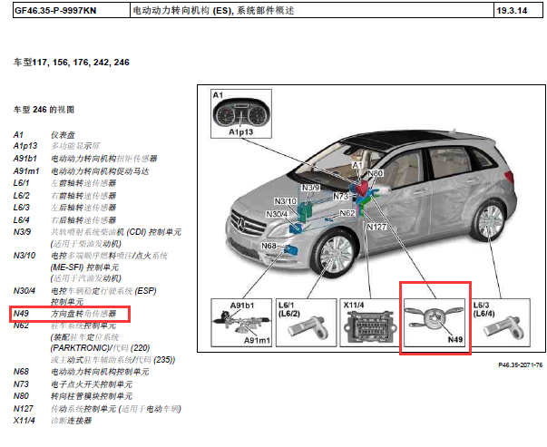Viewport: 547px width, 447px height.
Task: Click the heading 车型 246 的视图
Action: [x=44, y=110]
